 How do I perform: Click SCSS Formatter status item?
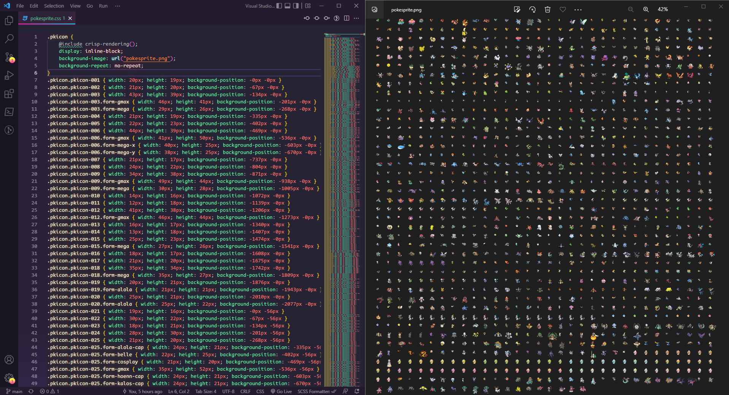click(317, 391)
